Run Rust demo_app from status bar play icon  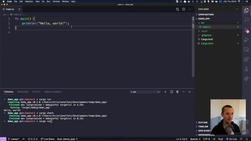click(x=77, y=139)
